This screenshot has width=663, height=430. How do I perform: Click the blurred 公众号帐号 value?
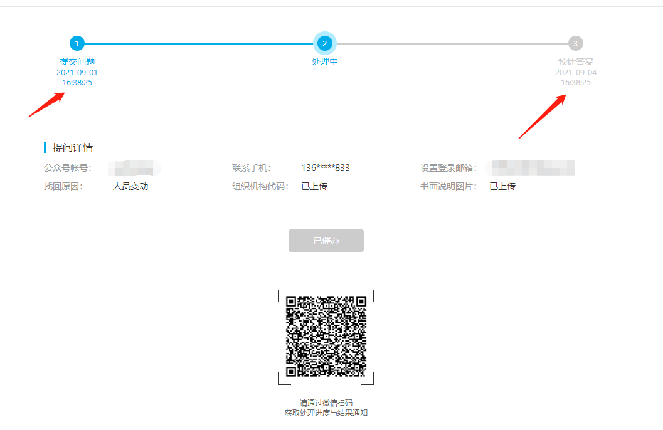click(134, 168)
